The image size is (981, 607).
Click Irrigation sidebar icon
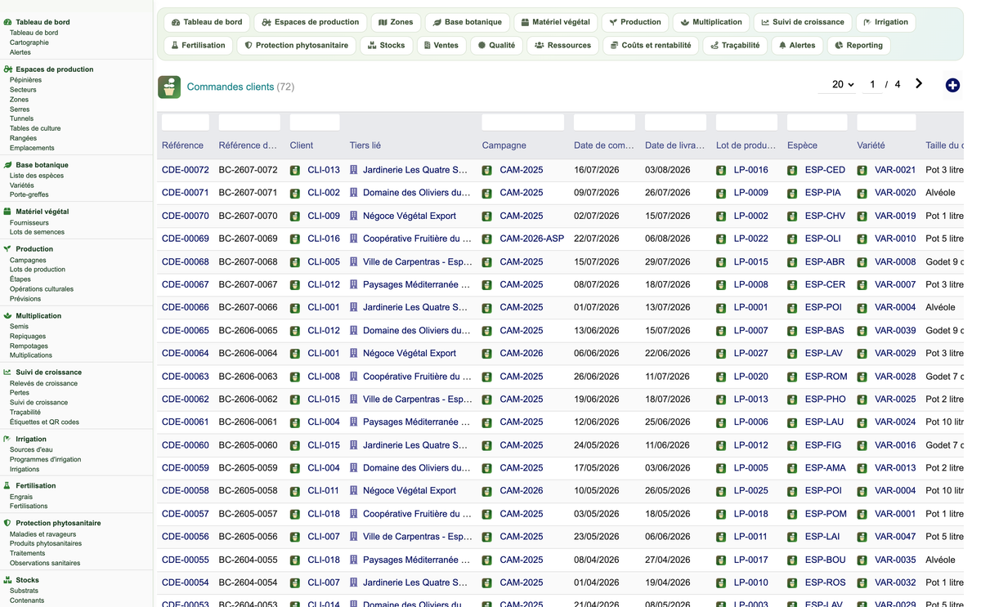coord(7,439)
